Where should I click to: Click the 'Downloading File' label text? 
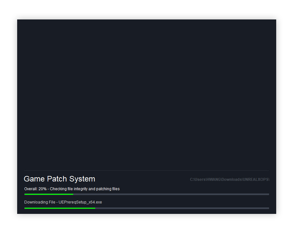click(x=40, y=202)
